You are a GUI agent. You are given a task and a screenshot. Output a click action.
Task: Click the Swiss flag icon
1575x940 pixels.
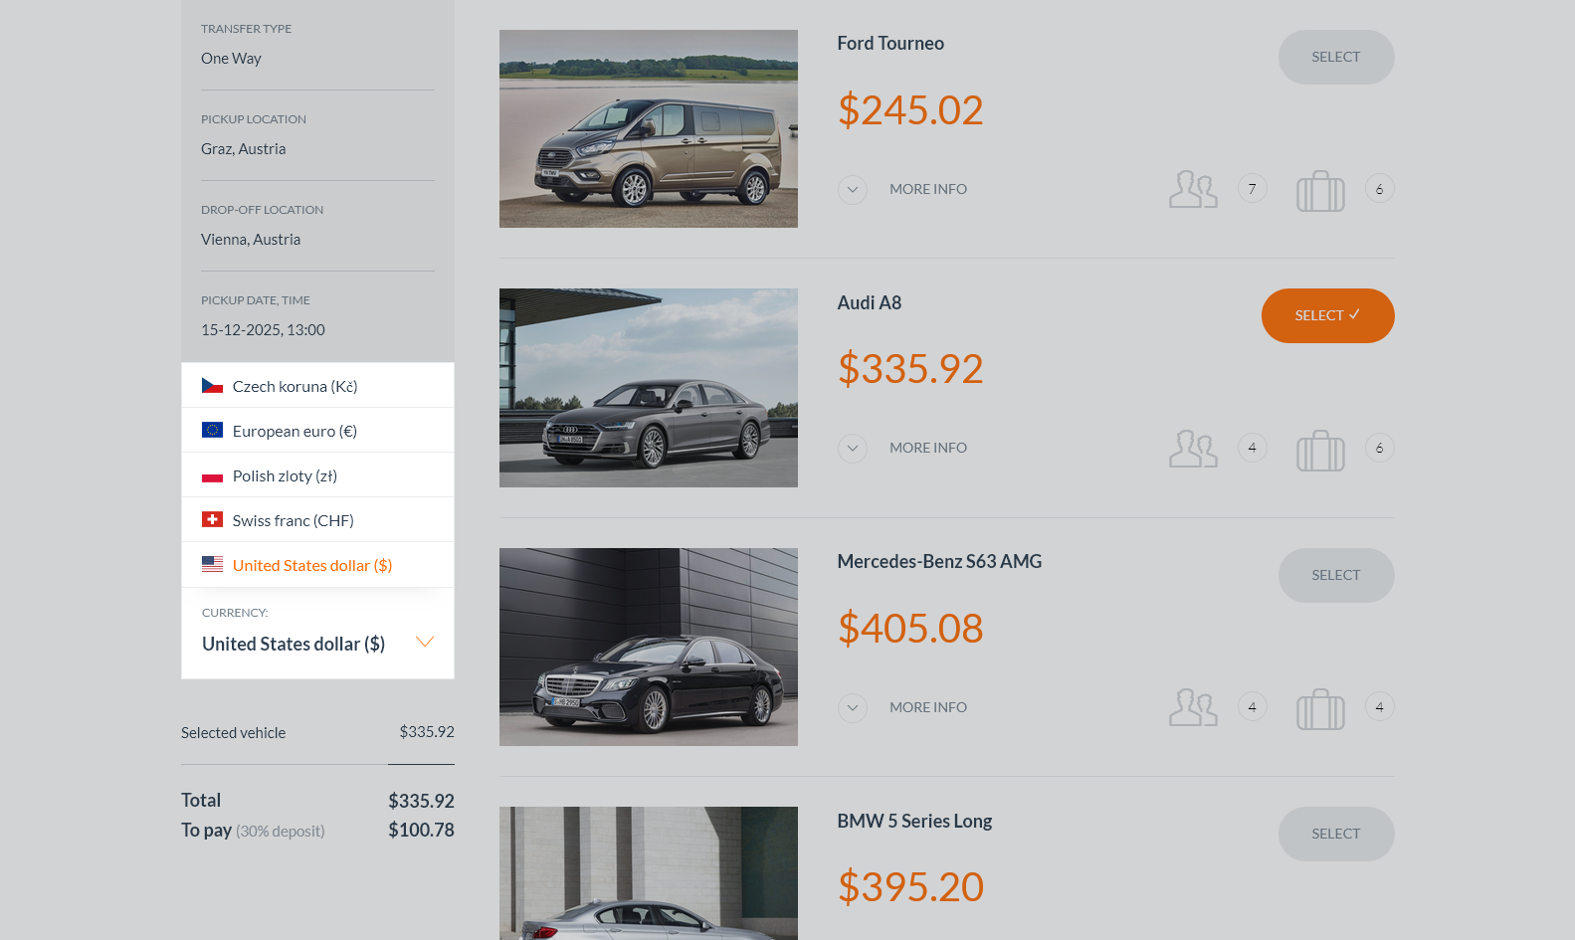(212, 518)
